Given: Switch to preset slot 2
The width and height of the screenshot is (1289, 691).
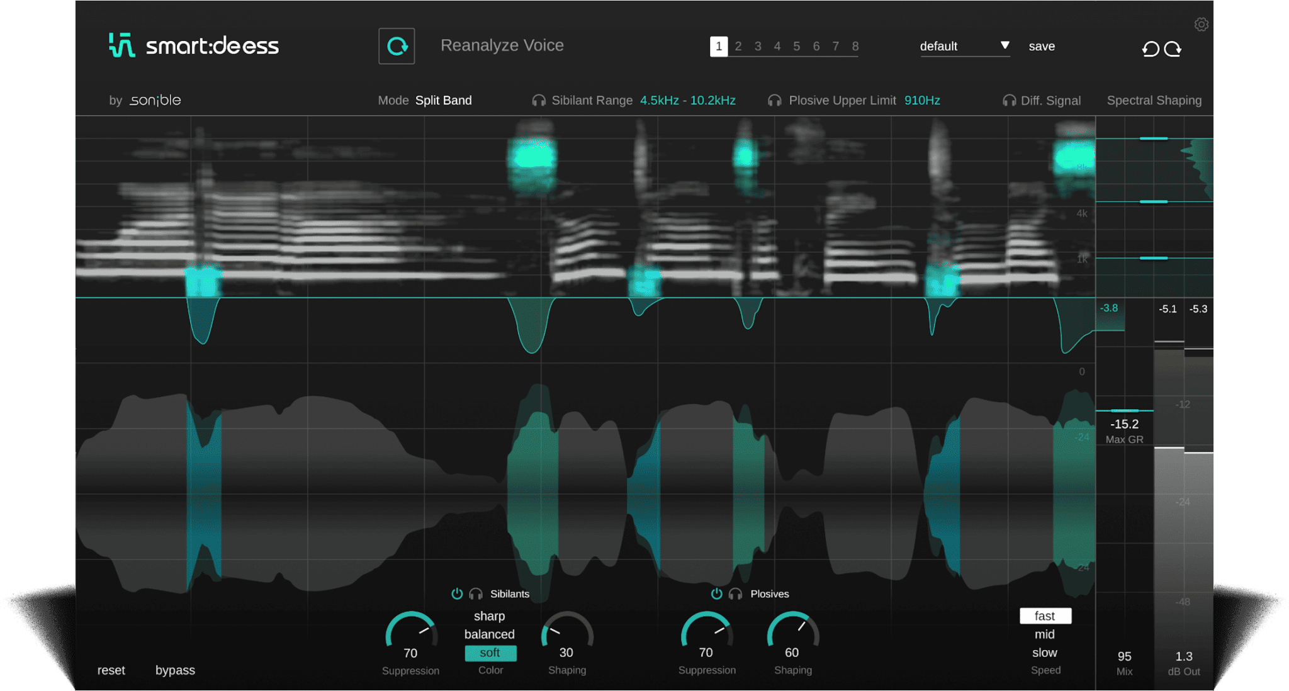Looking at the screenshot, I should click(738, 46).
